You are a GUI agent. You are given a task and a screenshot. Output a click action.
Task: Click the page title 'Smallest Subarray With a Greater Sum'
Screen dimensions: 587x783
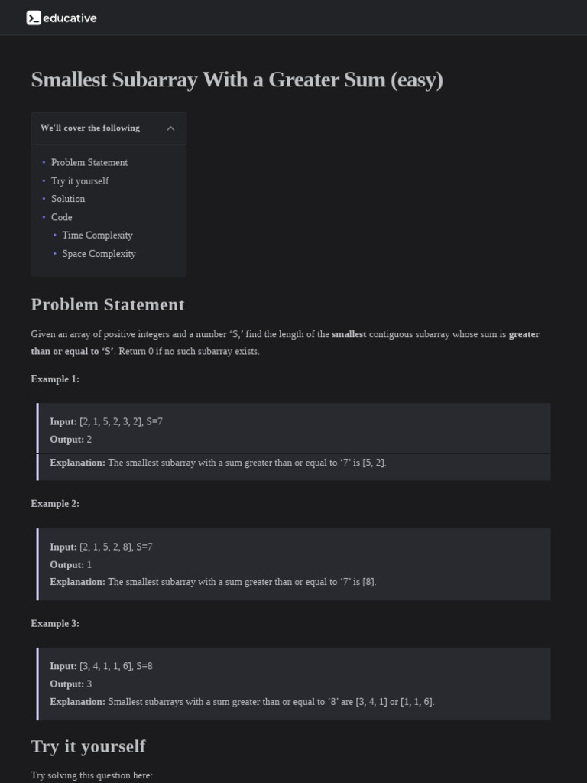(x=237, y=80)
